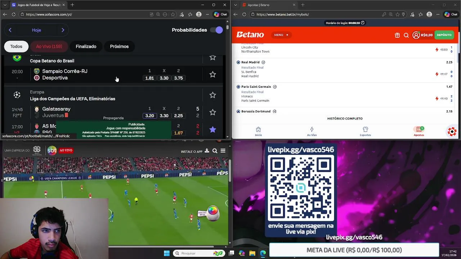Click odds 3.75 for Desportiva
Screen dimensions: 461x259
pyautogui.click(x=179, y=78)
